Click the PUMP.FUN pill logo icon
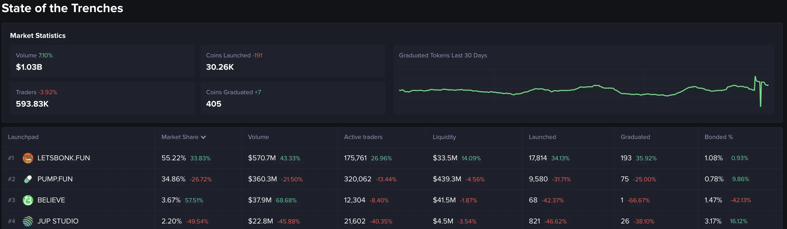Screen dimensions: 787x229 (28, 179)
